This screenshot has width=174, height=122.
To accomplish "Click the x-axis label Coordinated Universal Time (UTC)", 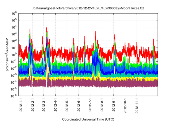I will click(88, 119).
